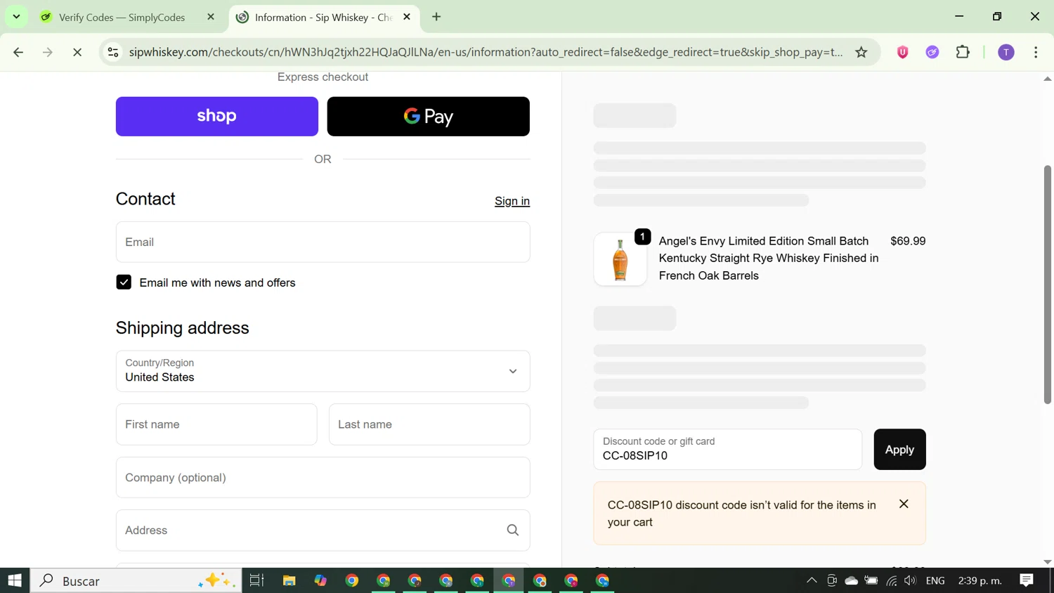Open the volume speaker icon
Image resolution: width=1054 pixels, height=593 pixels.
[x=911, y=580]
